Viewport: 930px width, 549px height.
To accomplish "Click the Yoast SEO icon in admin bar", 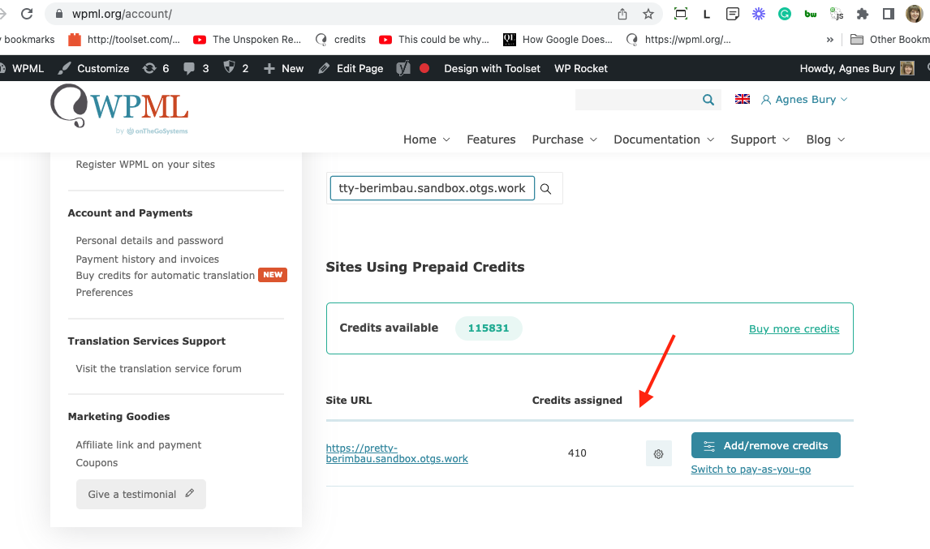I will [403, 68].
